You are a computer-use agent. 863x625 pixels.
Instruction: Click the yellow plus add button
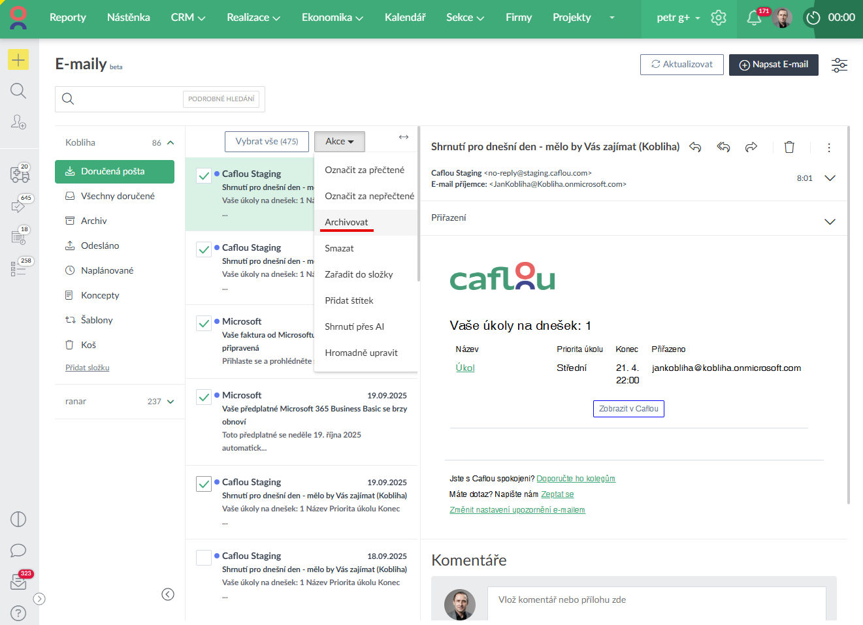click(18, 60)
